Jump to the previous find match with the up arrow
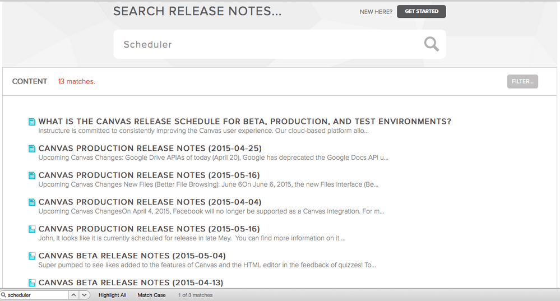This screenshot has height=301, width=560. tap(73, 295)
